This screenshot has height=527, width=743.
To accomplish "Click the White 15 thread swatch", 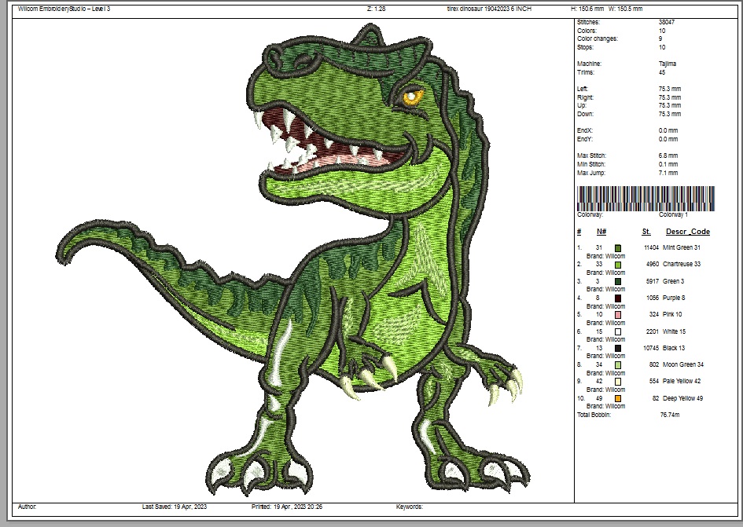I will (618, 332).
